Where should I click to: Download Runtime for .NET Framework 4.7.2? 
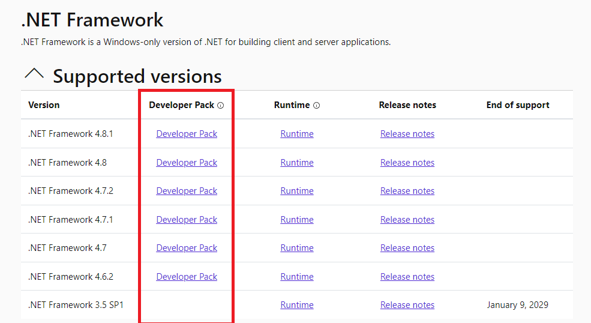(x=297, y=191)
